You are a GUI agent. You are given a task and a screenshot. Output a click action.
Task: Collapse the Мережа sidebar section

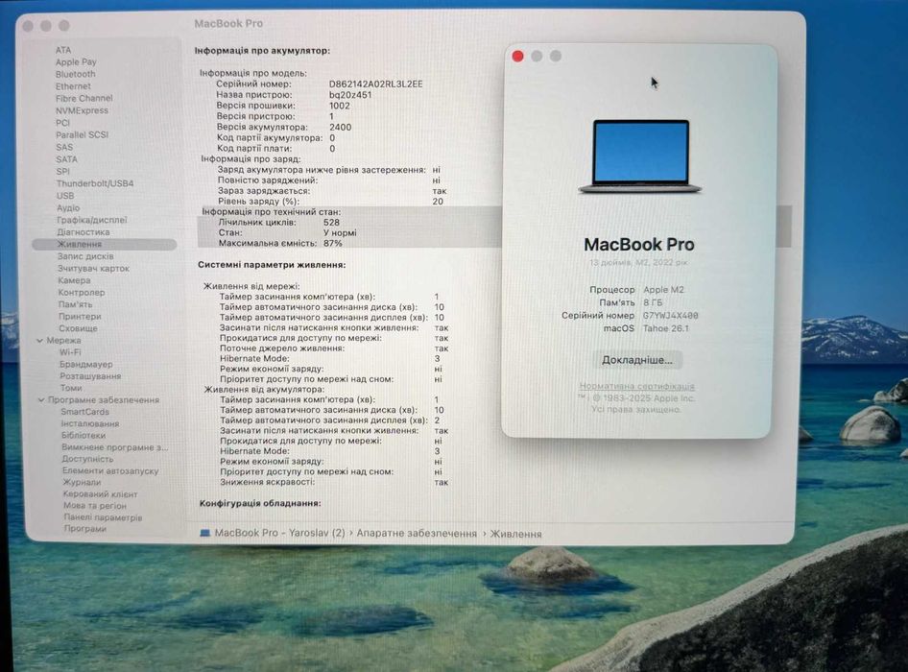tap(40, 341)
